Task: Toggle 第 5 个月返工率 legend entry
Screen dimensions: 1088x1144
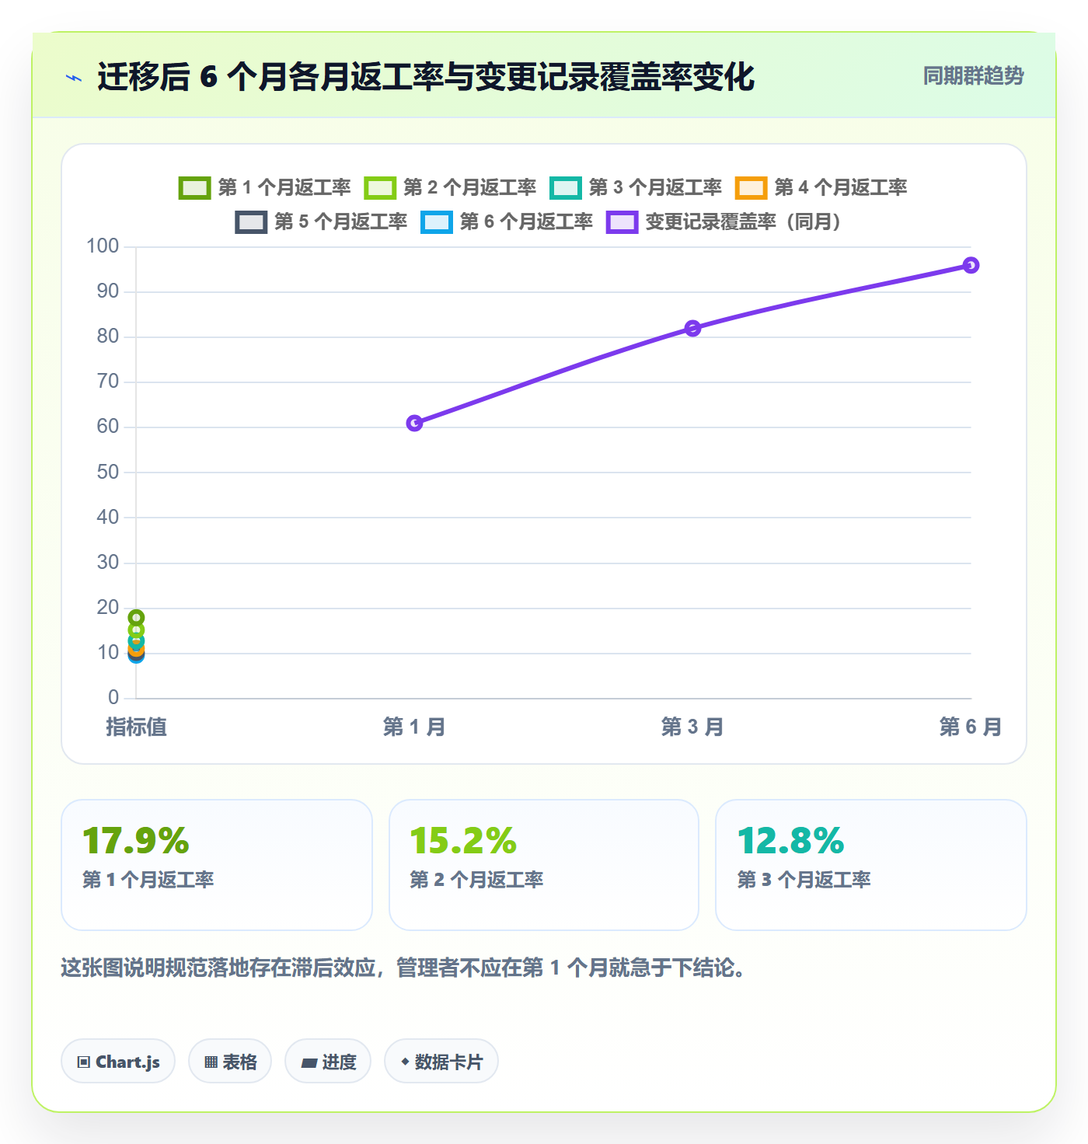Action: coord(321,222)
